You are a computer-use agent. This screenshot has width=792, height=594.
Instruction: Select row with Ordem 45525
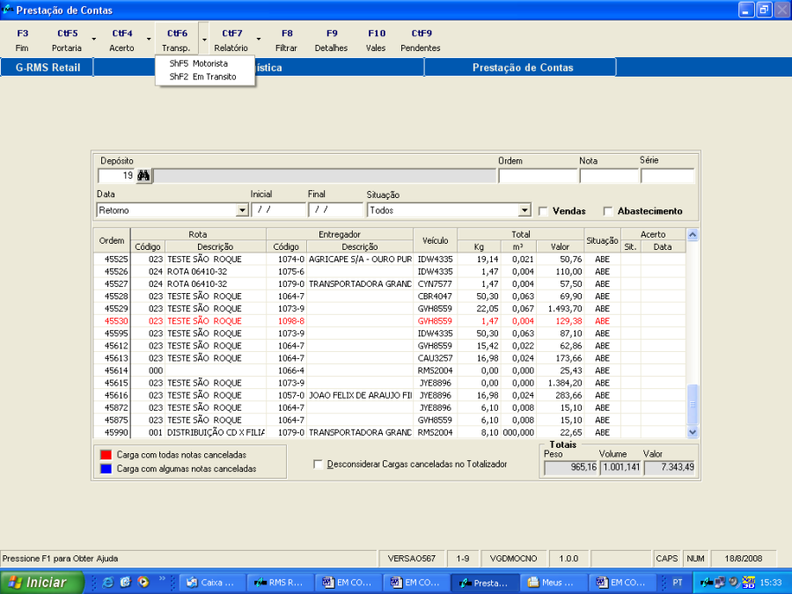point(390,259)
